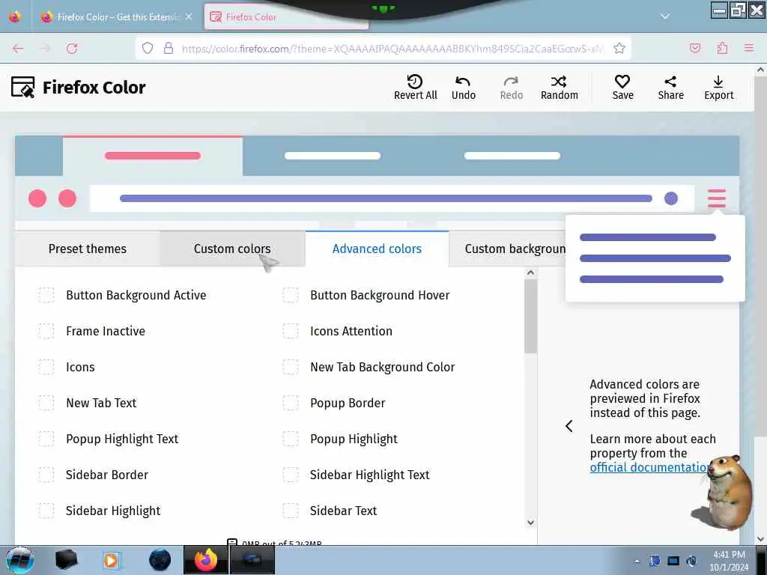The width and height of the screenshot is (767, 575).
Task: Save theme with the heart icon
Action: (622, 81)
